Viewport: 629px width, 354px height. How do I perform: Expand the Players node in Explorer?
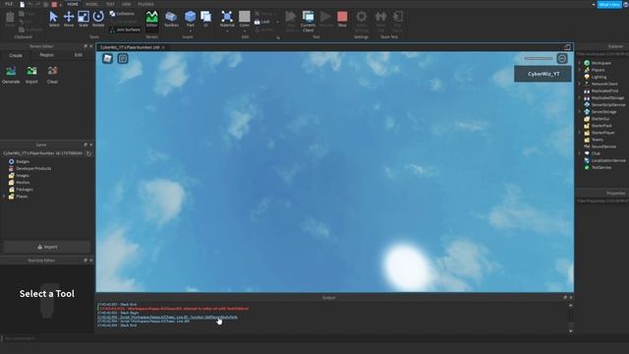click(580, 70)
